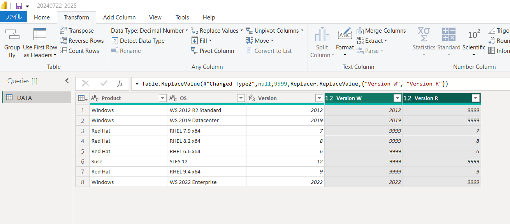This screenshot has width=510, height=224.
Task: Open Version column filter dropdown
Action: pos(319,98)
